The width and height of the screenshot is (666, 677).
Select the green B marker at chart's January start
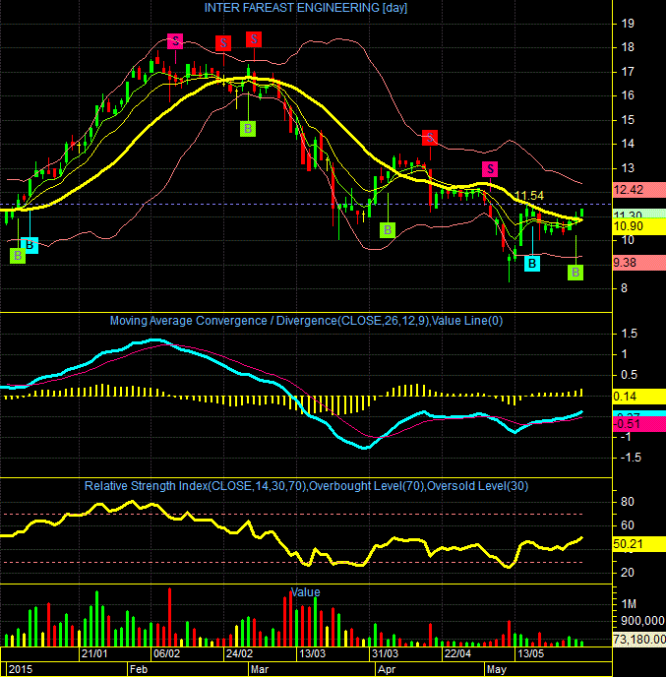(x=18, y=256)
